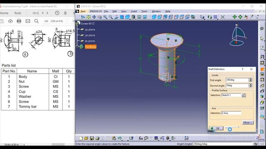Click Fit All In view icon
The height and width of the screenshot is (149, 266).
pos(89,17)
